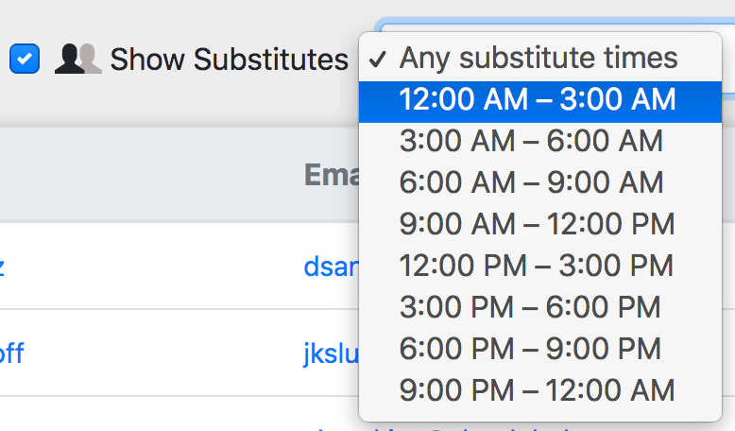Pick 6:00 AM – 9:00 AM substitute time
Viewport: 735px width, 431px height.
point(531,182)
